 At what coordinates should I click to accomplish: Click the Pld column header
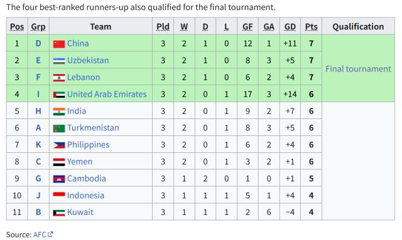(163, 26)
